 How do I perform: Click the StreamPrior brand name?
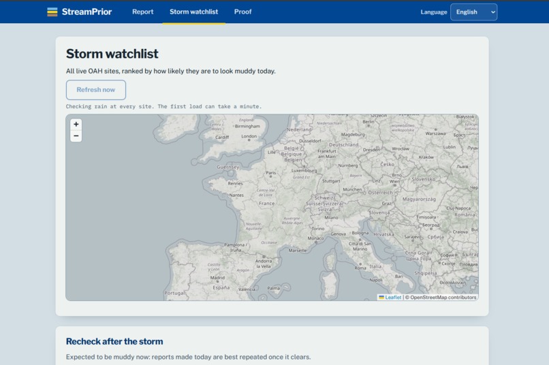pyautogui.click(x=87, y=12)
